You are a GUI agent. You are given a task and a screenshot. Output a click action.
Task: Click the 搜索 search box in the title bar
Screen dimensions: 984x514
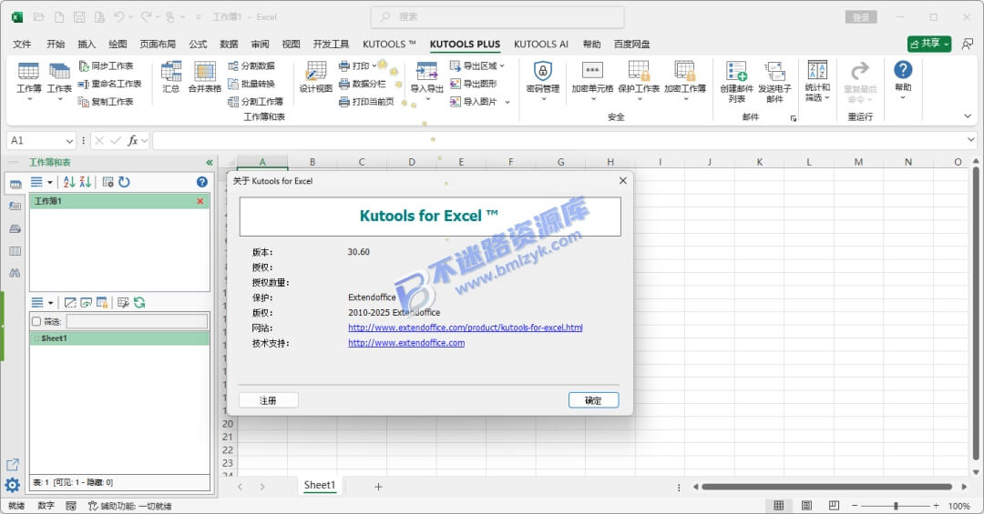[x=497, y=17]
